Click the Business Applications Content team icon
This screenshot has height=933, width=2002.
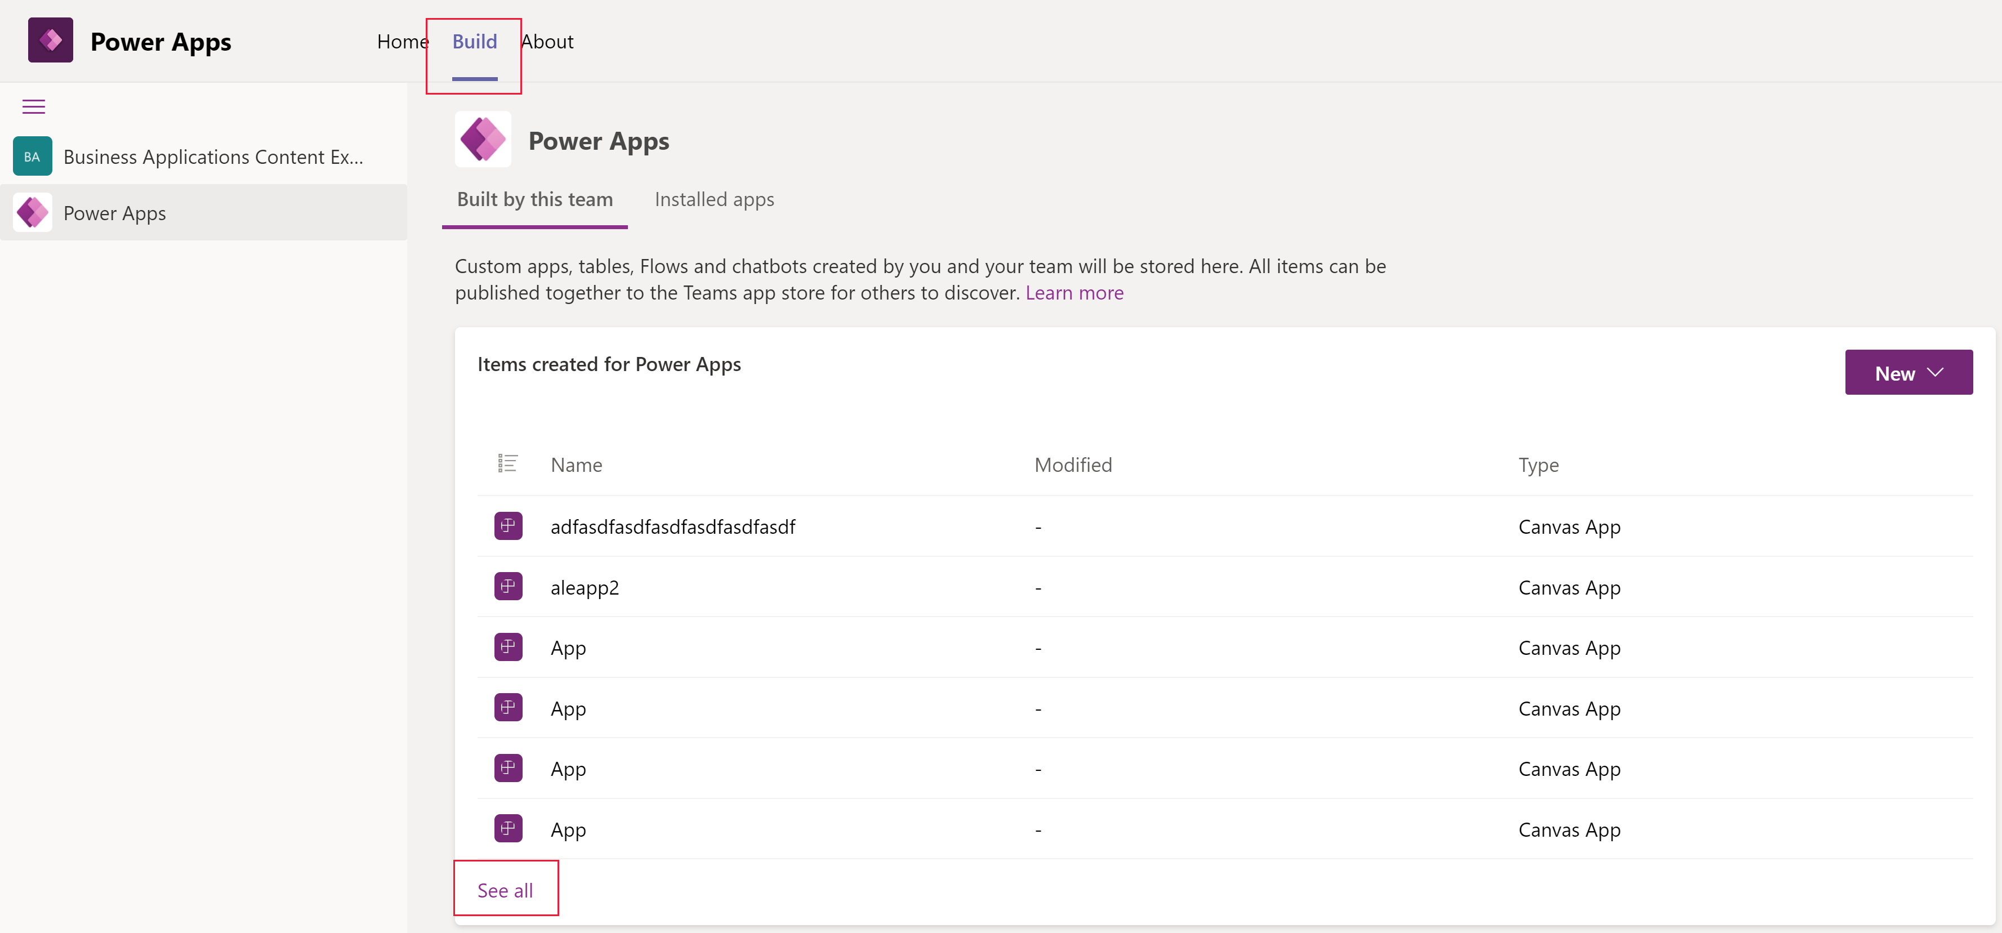click(32, 157)
